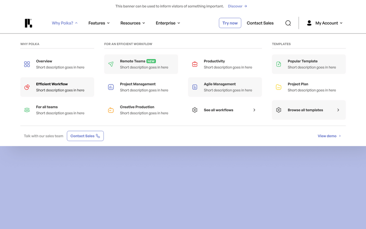Click the View demo link
This screenshot has width=366, height=229.
[326, 136]
